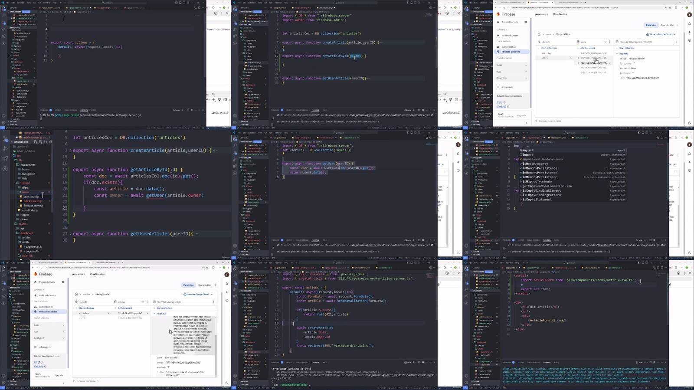Open project settings gear in Firebase users view
The height and width of the screenshot is (390, 694).
click(526, 22)
